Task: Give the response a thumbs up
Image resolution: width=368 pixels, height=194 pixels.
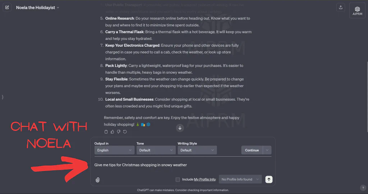Action: pyautogui.click(x=112, y=132)
